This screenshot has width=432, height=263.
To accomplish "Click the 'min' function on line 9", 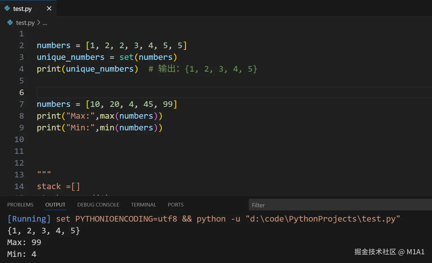I will (107, 128).
